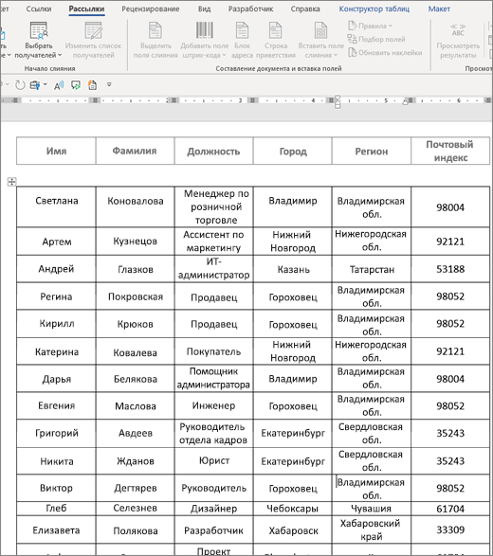Screen dimensions: 493x556
Task: Click the Помощник администратора cell
Action: (213, 378)
